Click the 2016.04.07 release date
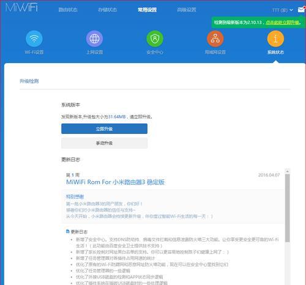The width and height of the screenshot is (306, 285). pos(269,175)
